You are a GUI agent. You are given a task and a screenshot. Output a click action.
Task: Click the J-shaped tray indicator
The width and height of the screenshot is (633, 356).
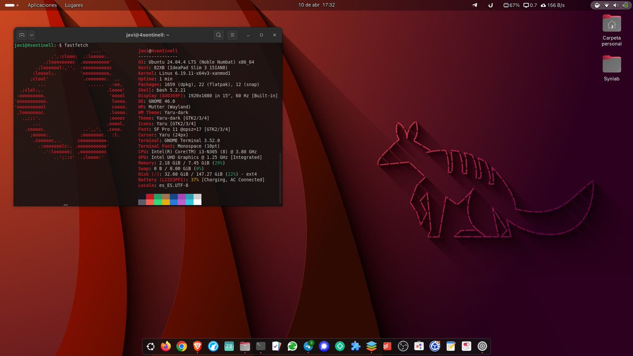point(491,5)
